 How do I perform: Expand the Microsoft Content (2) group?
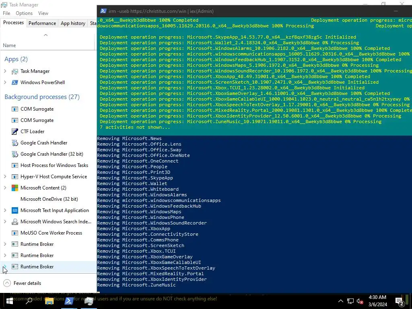[5, 188]
